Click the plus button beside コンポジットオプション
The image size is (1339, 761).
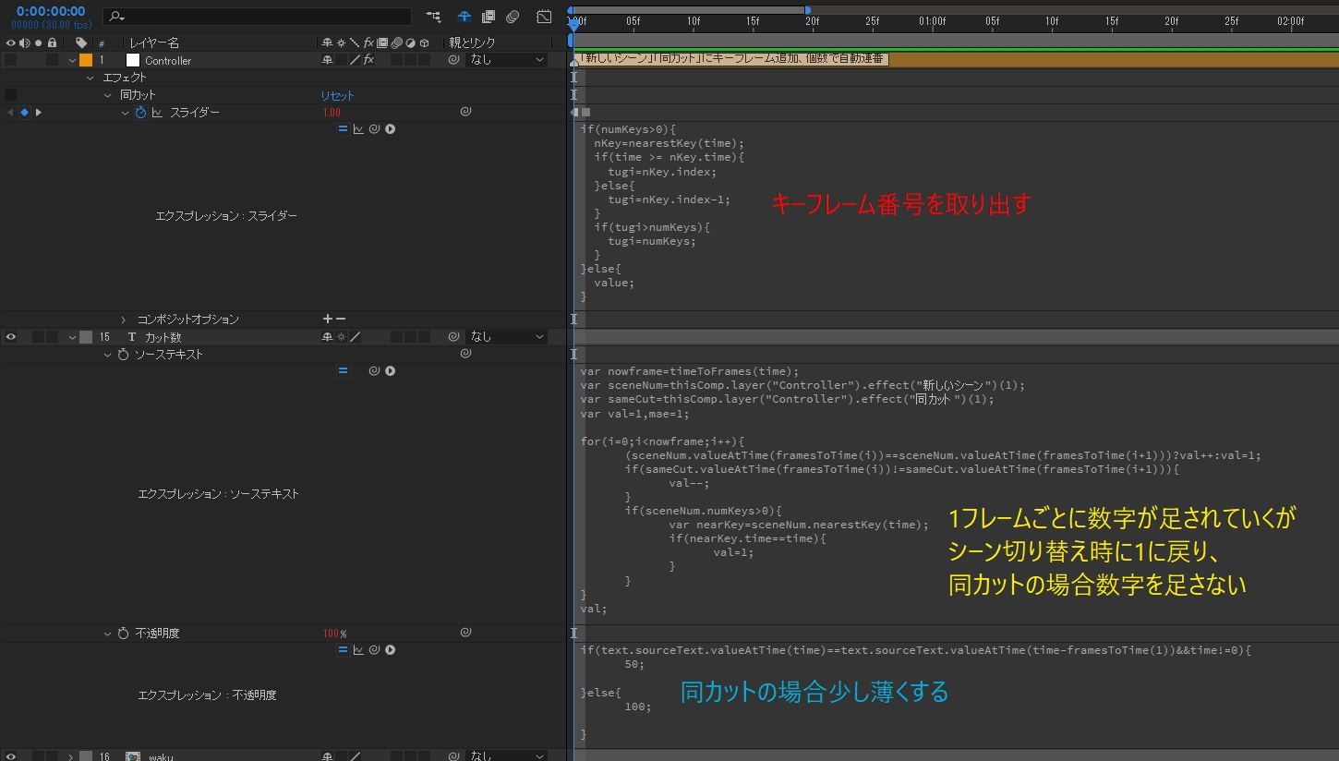pos(327,320)
